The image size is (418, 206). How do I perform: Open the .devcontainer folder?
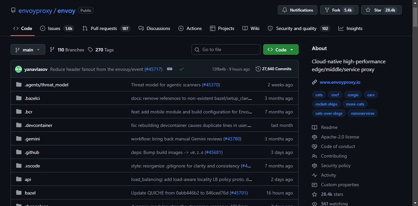[x=39, y=125]
